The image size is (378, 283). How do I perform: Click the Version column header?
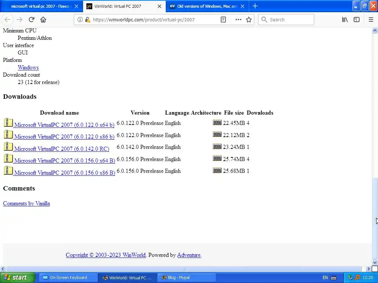(140, 113)
